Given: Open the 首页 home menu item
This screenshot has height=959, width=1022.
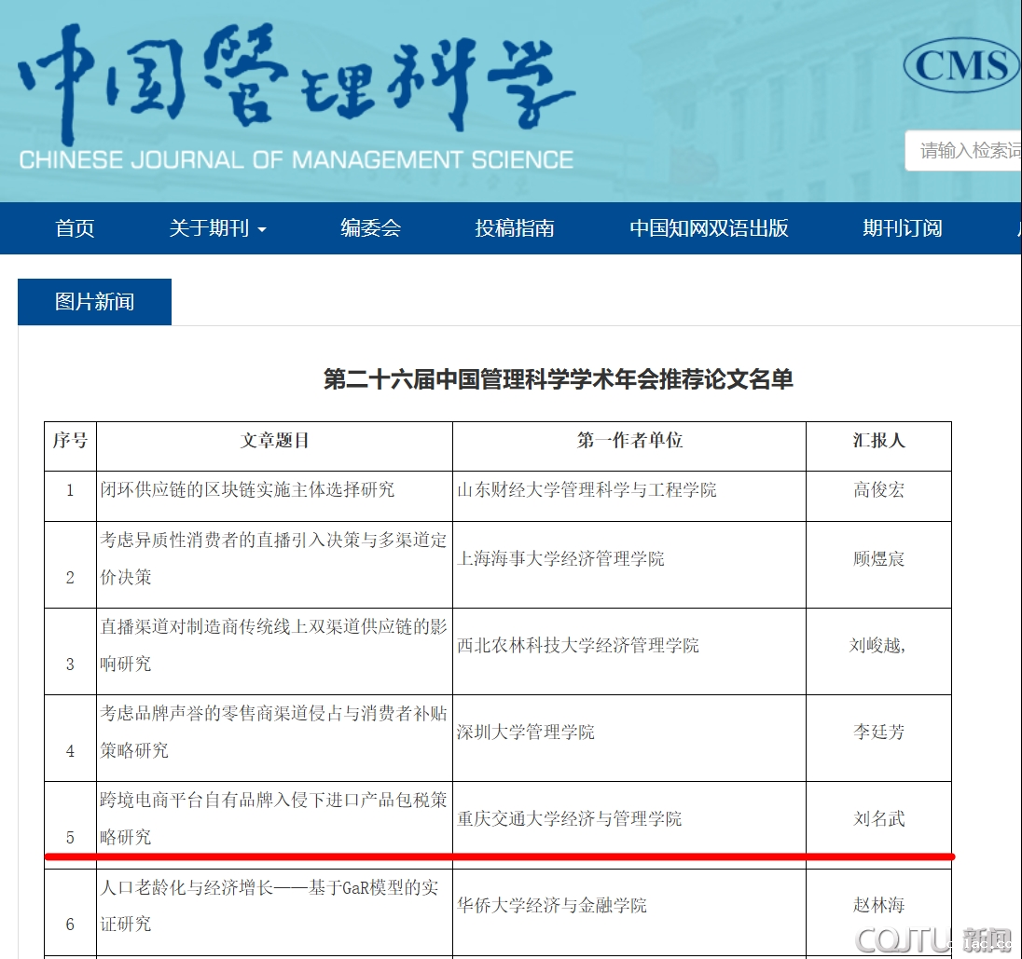Looking at the screenshot, I should 75,228.
